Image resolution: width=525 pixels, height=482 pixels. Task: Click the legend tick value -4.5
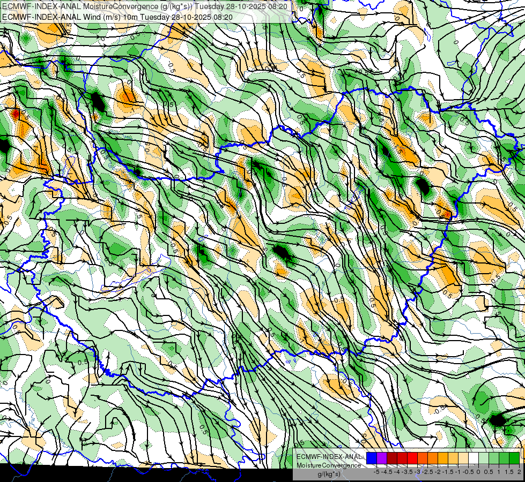point(387,472)
